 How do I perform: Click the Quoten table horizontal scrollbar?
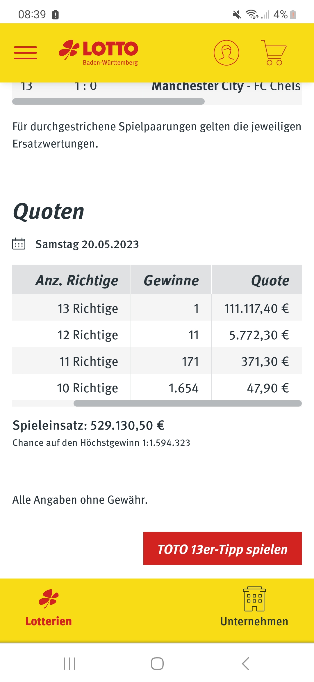[x=188, y=403]
